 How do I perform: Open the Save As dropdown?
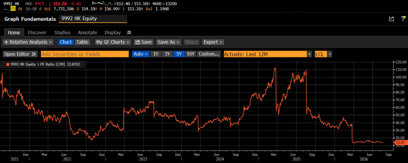[169, 42]
